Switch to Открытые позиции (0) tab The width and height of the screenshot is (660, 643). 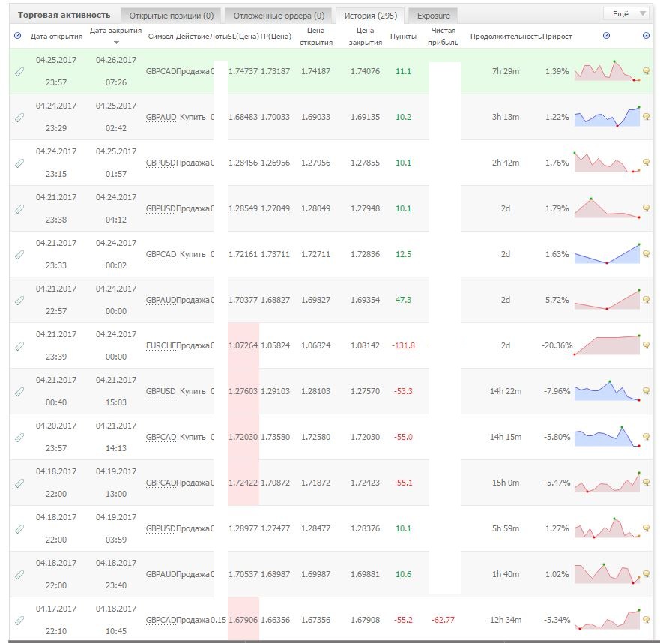[172, 16]
